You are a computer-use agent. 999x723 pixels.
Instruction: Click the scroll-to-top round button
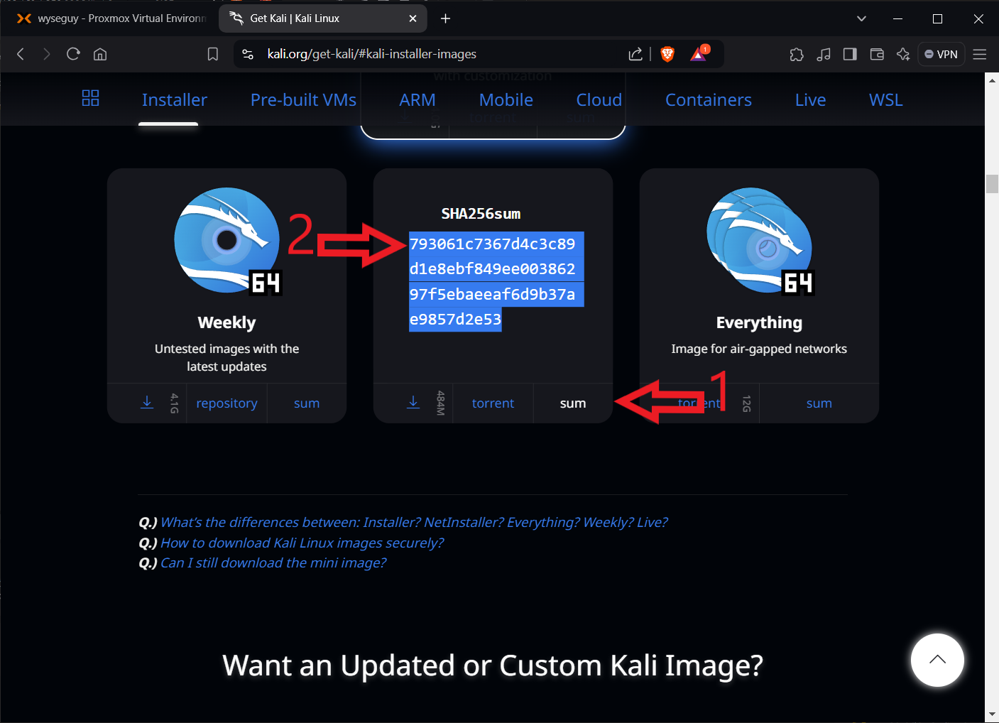click(x=937, y=660)
